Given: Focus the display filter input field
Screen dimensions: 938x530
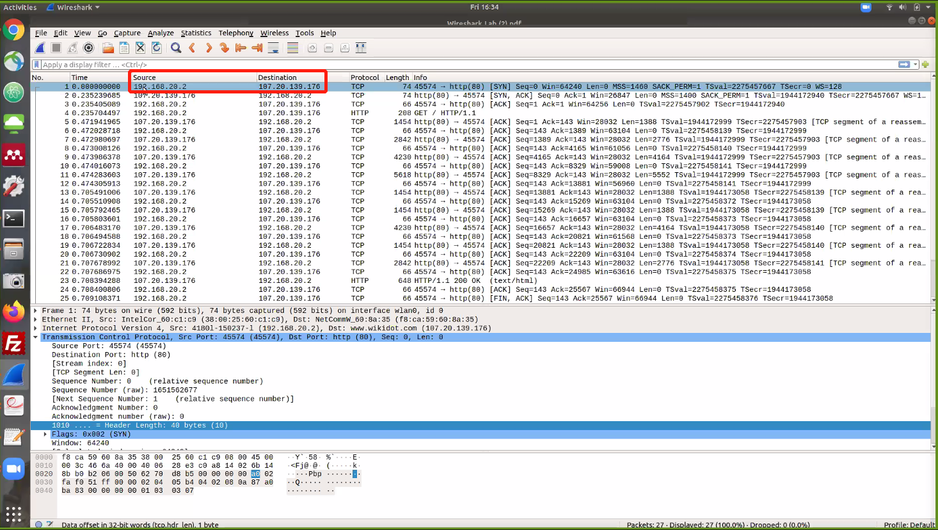Looking at the screenshot, I should coord(468,65).
